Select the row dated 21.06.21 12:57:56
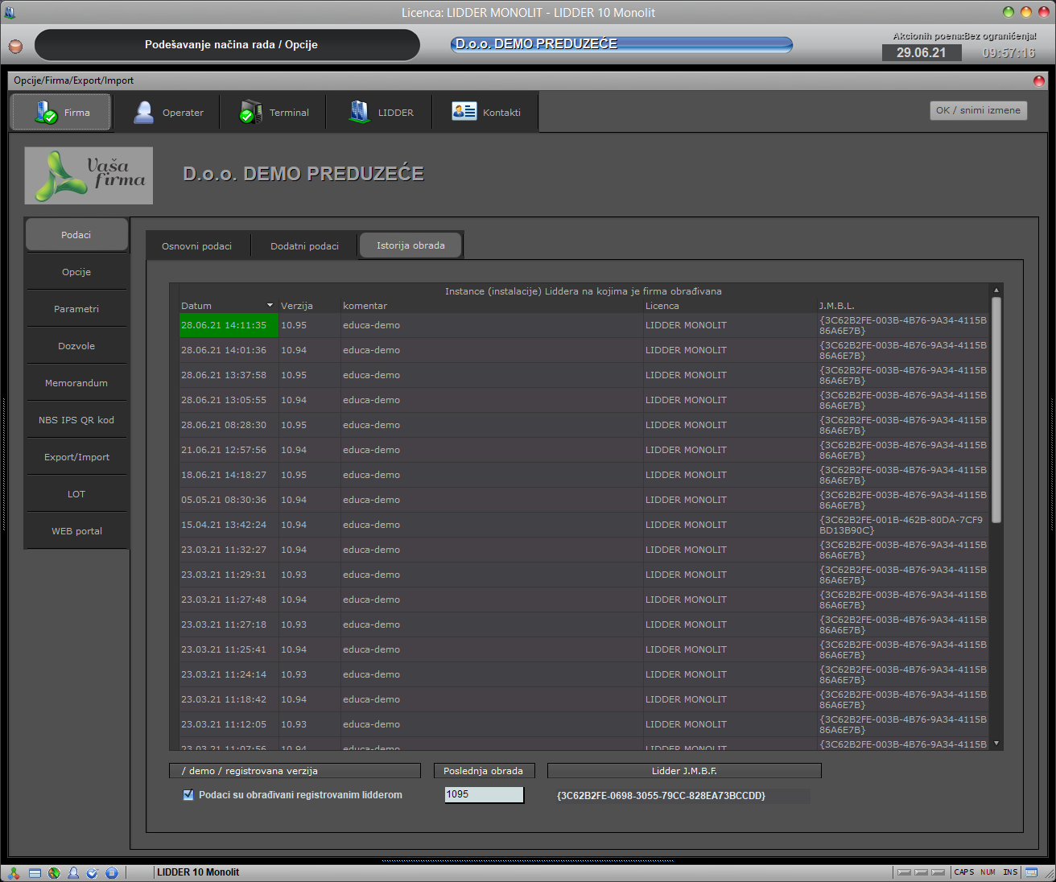 click(584, 450)
